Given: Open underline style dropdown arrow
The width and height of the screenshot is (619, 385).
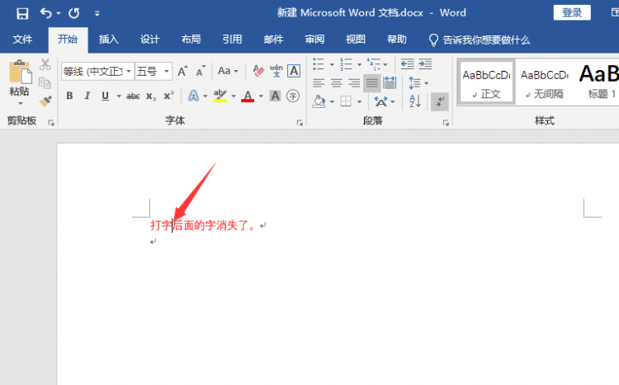Looking at the screenshot, I should pos(119,96).
